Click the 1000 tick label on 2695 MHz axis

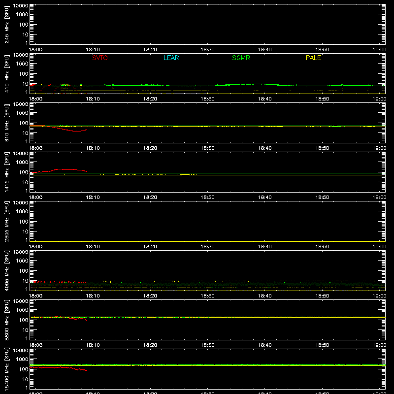[x=22, y=212]
